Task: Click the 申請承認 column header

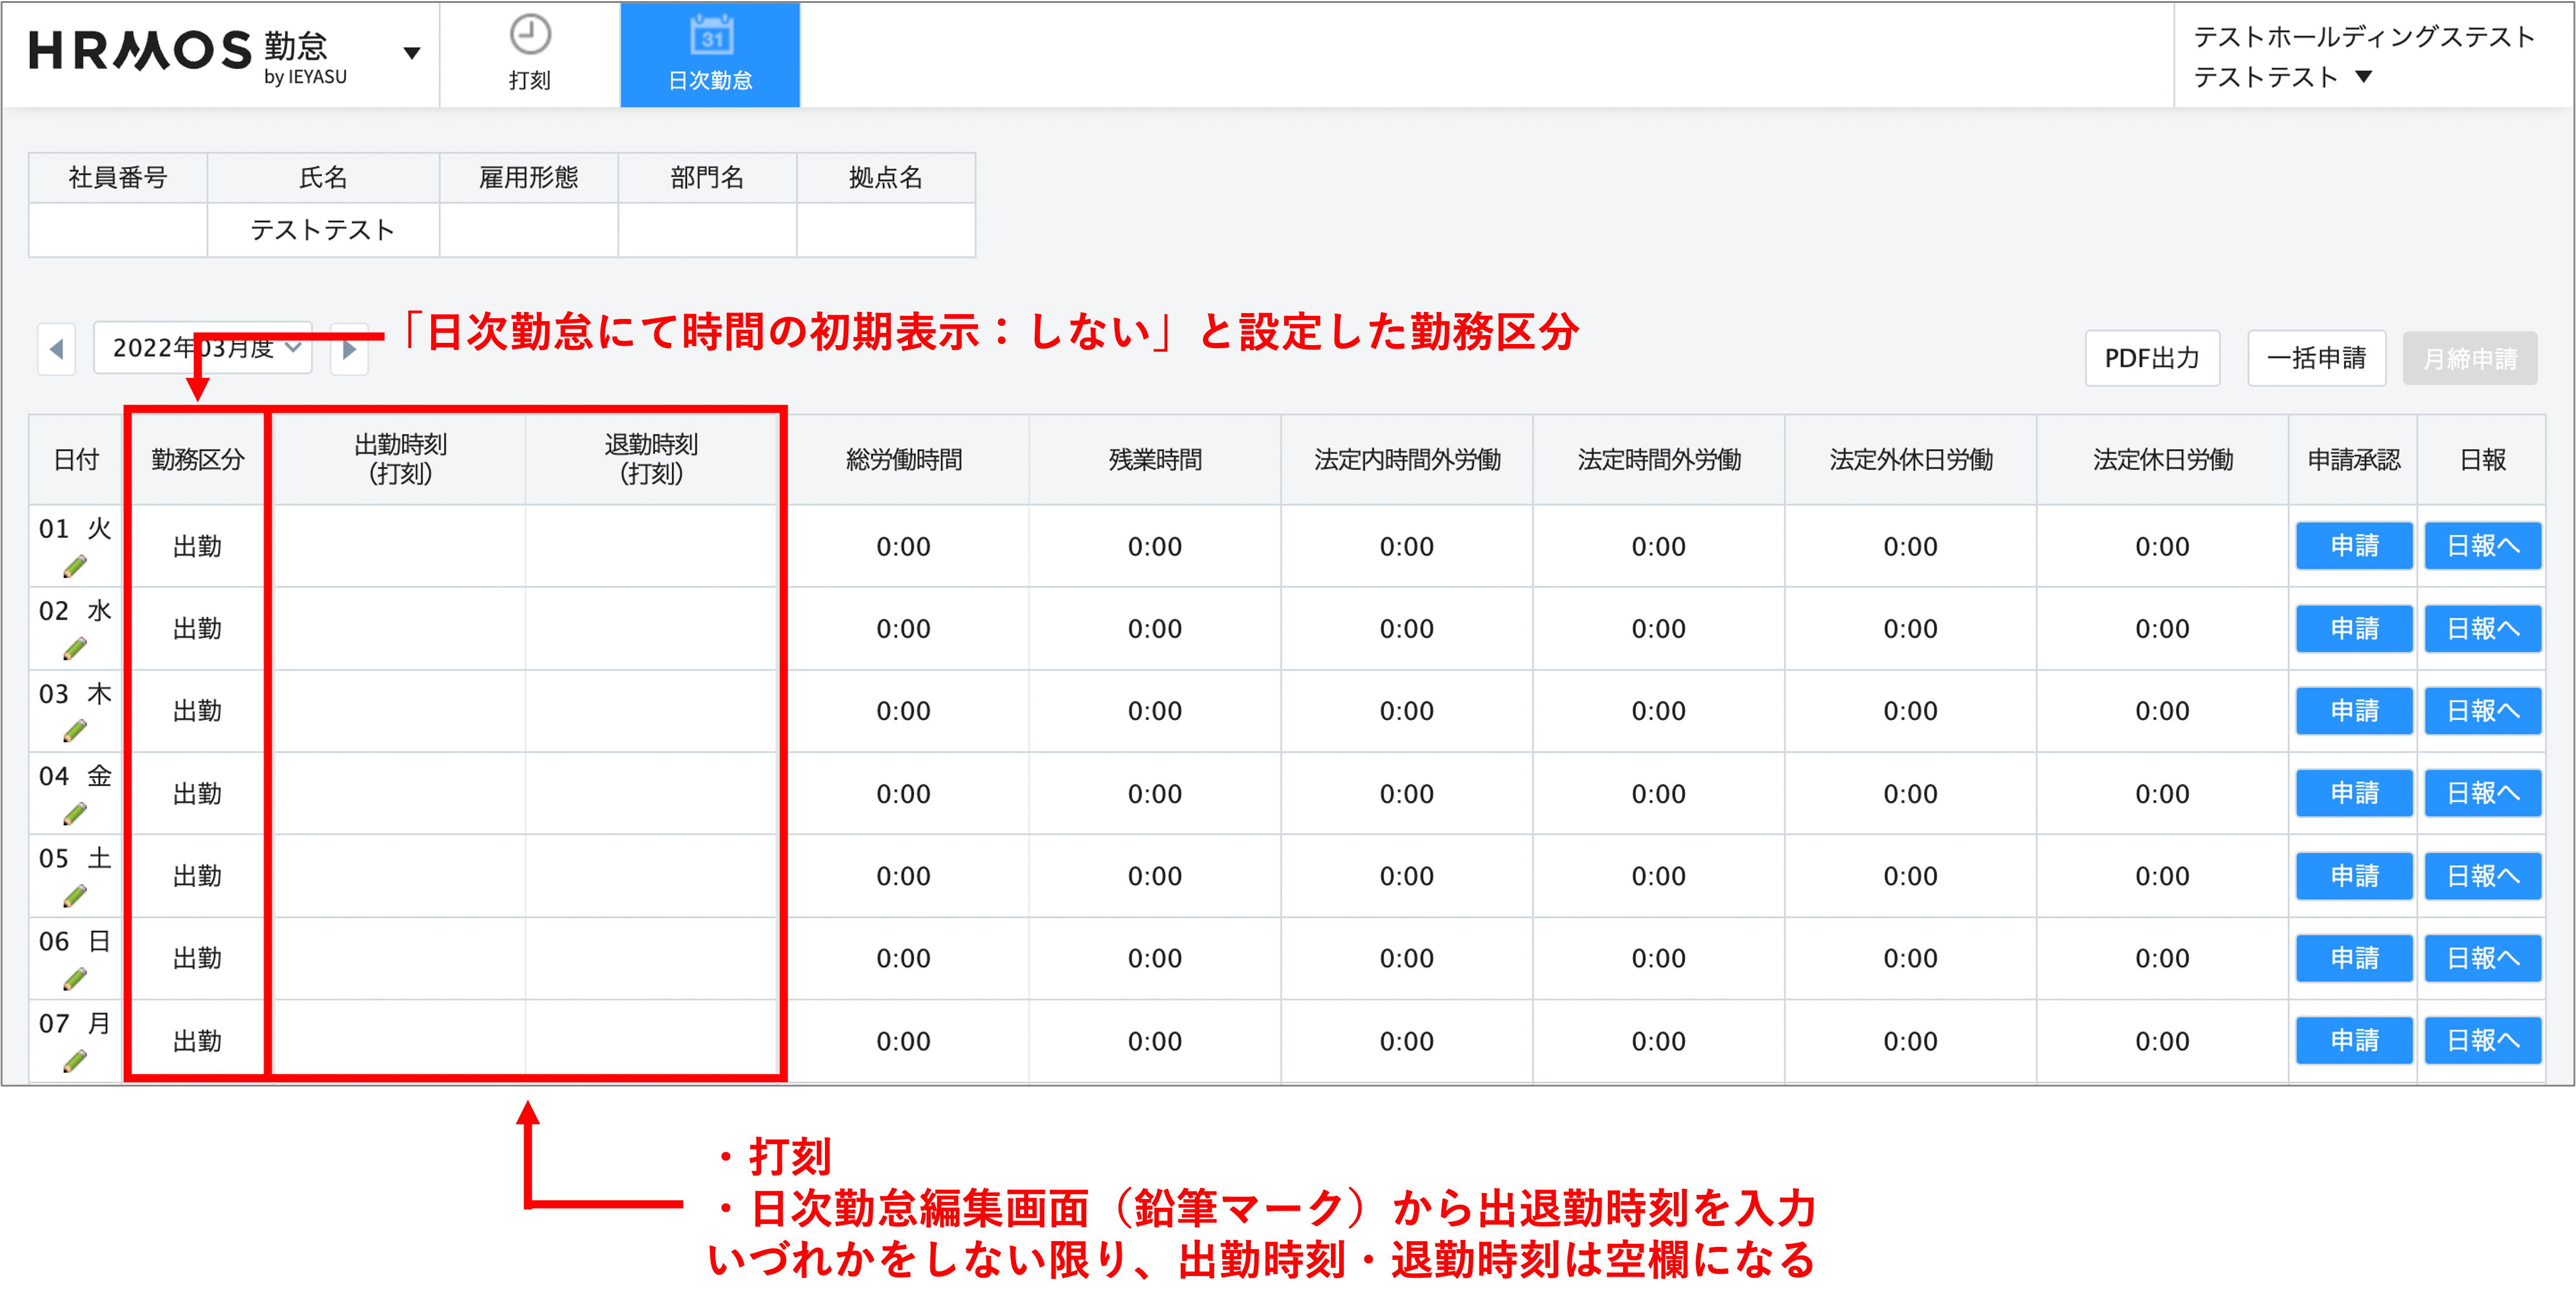Action: click(x=2354, y=460)
